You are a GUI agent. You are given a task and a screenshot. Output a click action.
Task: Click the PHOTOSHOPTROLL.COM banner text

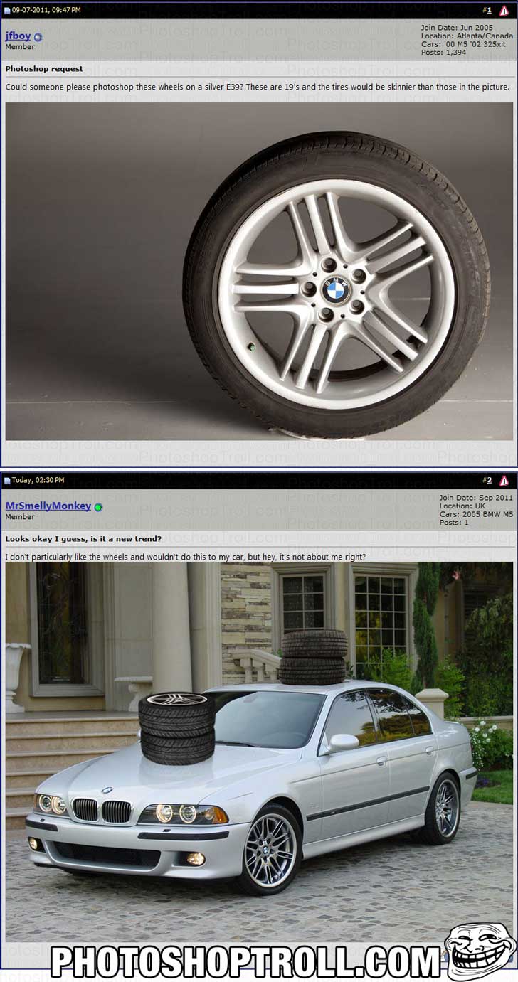[x=246, y=961]
